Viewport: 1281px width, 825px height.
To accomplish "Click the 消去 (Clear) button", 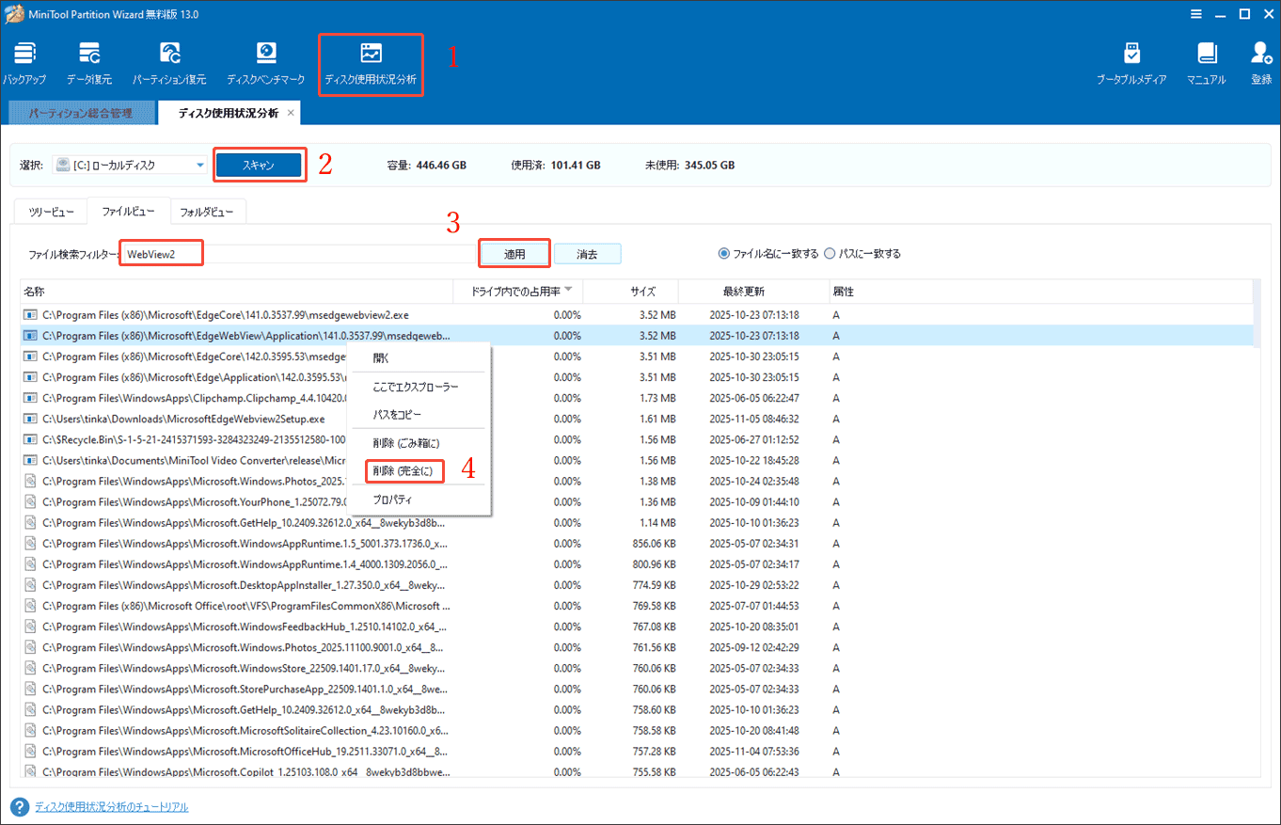I will 587,253.
